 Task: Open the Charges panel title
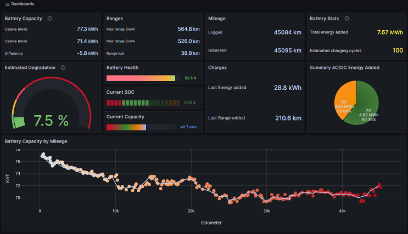click(x=217, y=67)
